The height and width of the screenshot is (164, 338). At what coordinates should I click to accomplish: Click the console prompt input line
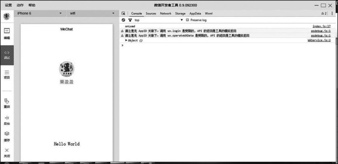[227, 45]
